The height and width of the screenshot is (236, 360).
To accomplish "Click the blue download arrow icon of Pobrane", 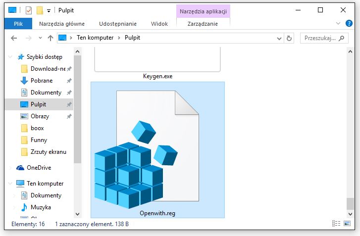I will 24,81.
